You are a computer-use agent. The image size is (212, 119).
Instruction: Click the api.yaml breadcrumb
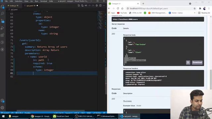tap(14, 10)
